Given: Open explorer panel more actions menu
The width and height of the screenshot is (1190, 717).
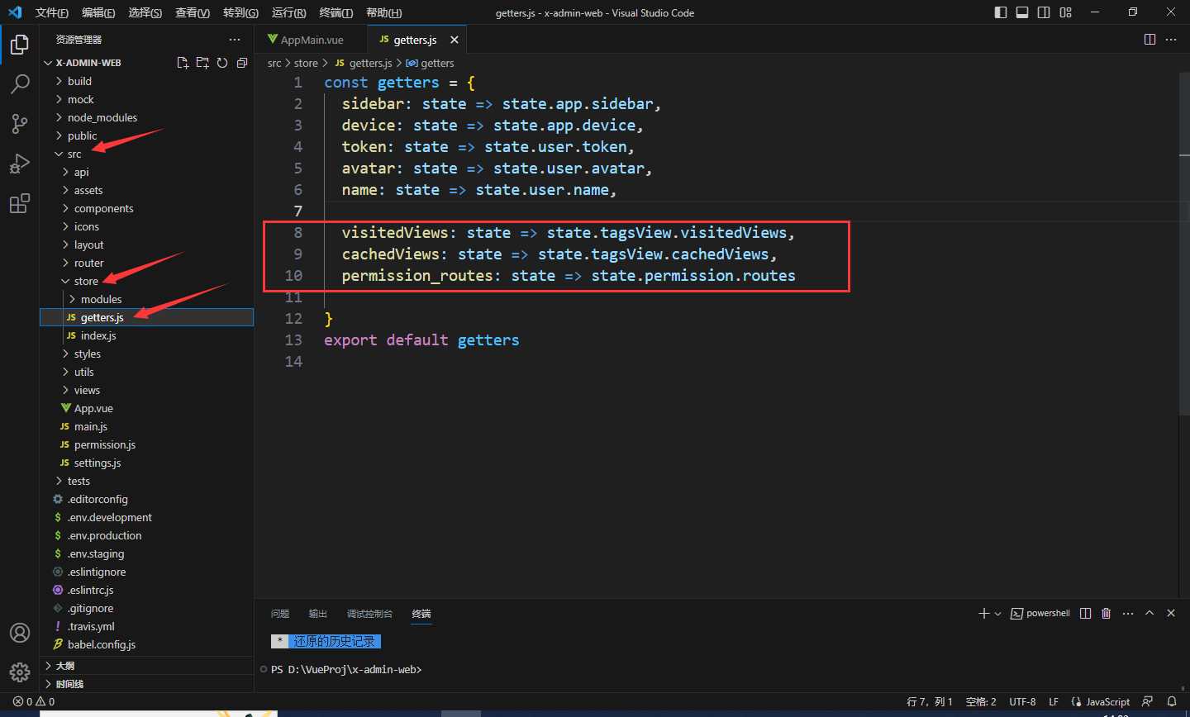Looking at the screenshot, I should point(235,40).
